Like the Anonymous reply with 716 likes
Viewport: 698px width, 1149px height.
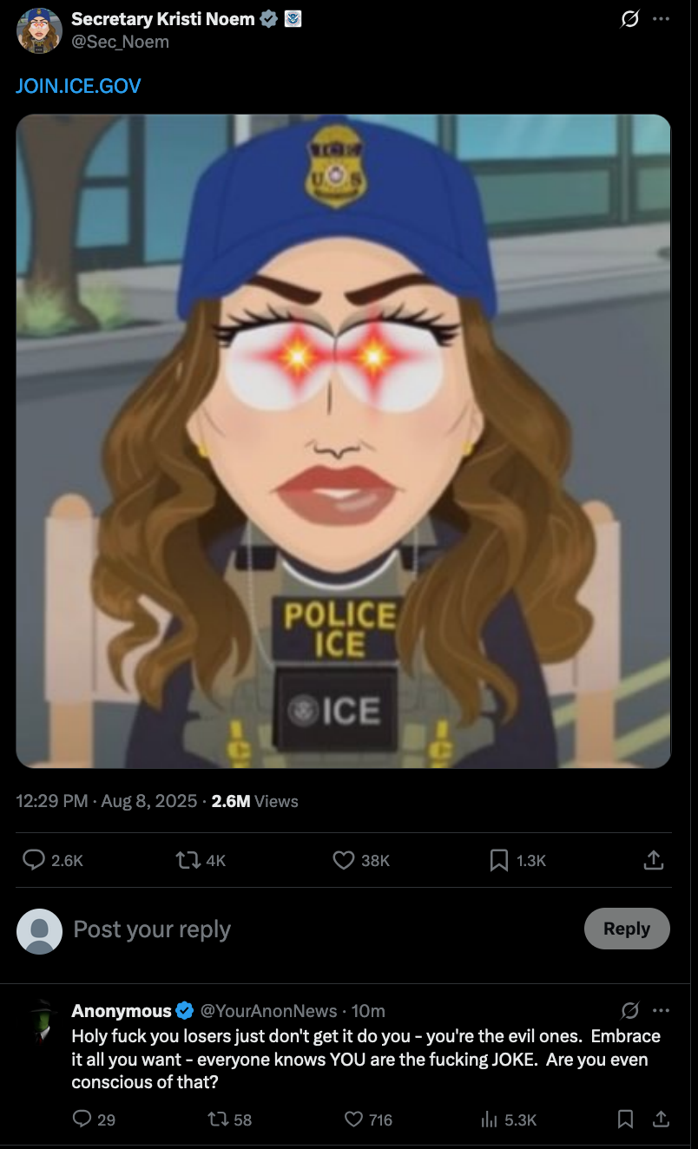(353, 1119)
